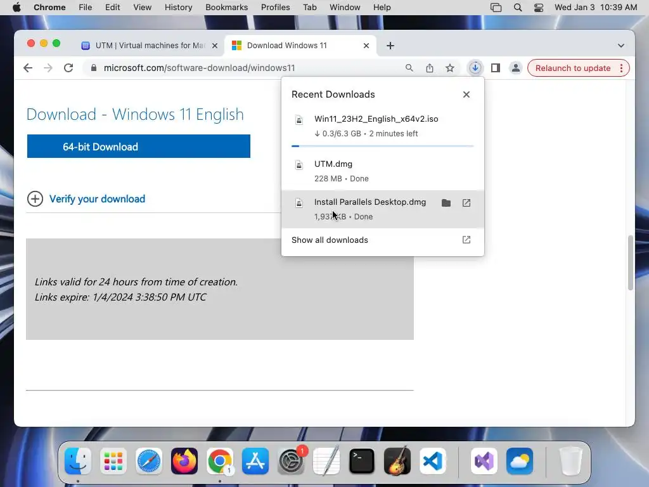Open Finder from the Dock
This screenshot has height=487, width=649.
(x=78, y=461)
